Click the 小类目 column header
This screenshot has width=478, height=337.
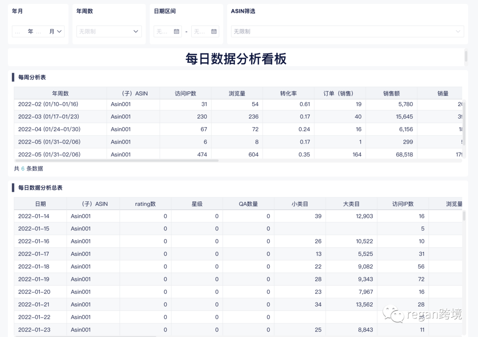click(300, 204)
